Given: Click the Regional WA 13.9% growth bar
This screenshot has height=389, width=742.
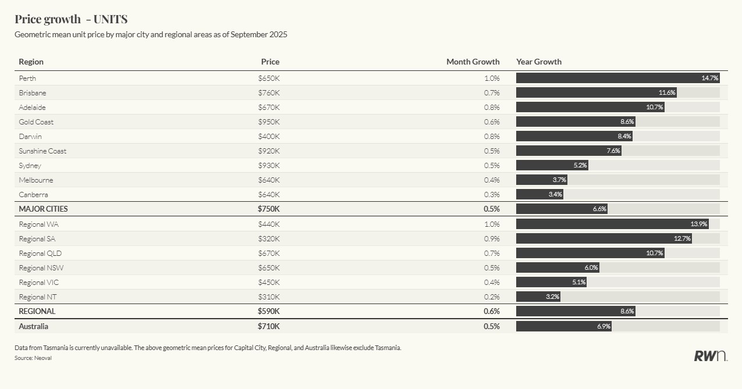Looking at the screenshot, I should [x=612, y=224].
